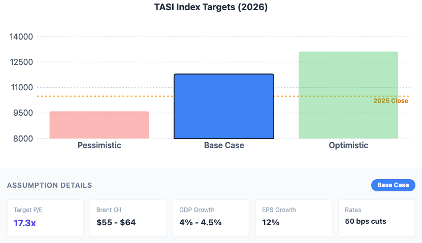Select the Base Case axis label under the chart

(x=224, y=146)
